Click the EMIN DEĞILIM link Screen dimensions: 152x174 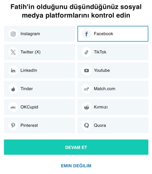coord(76,166)
